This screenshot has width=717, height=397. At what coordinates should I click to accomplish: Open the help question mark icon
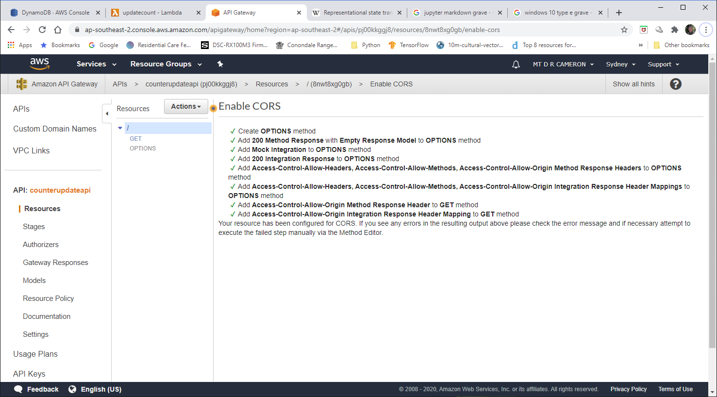pos(676,84)
